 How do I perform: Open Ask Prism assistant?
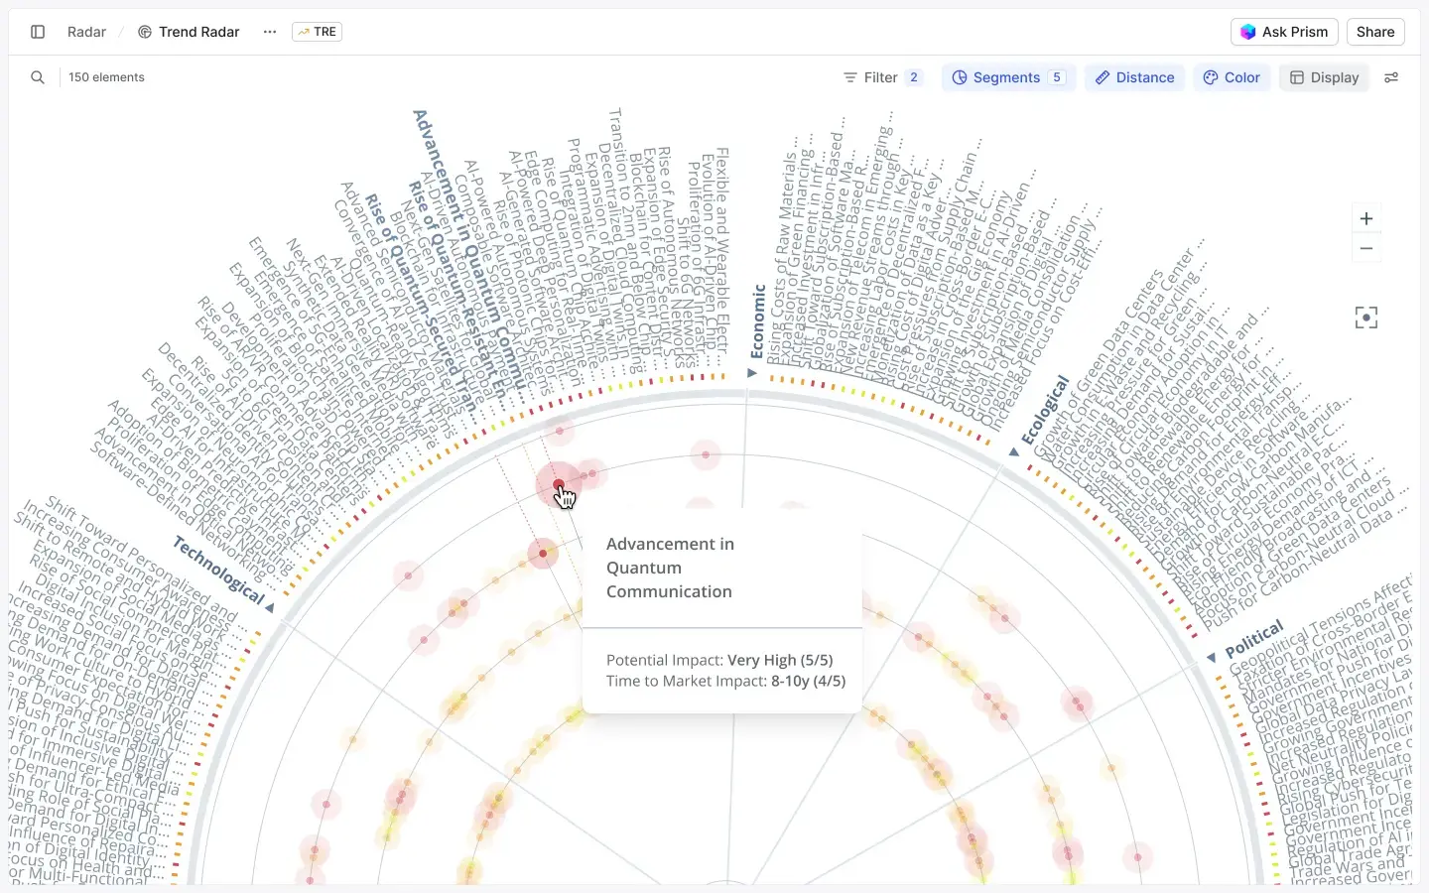[1284, 32]
